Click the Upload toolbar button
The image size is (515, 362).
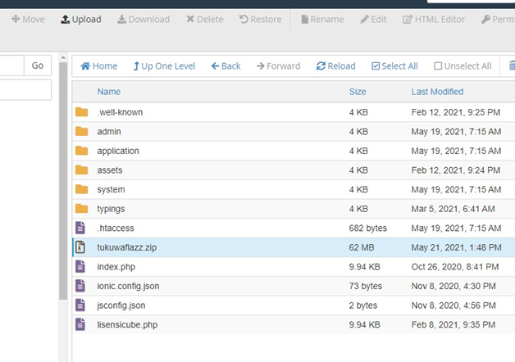click(x=81, y=19)
